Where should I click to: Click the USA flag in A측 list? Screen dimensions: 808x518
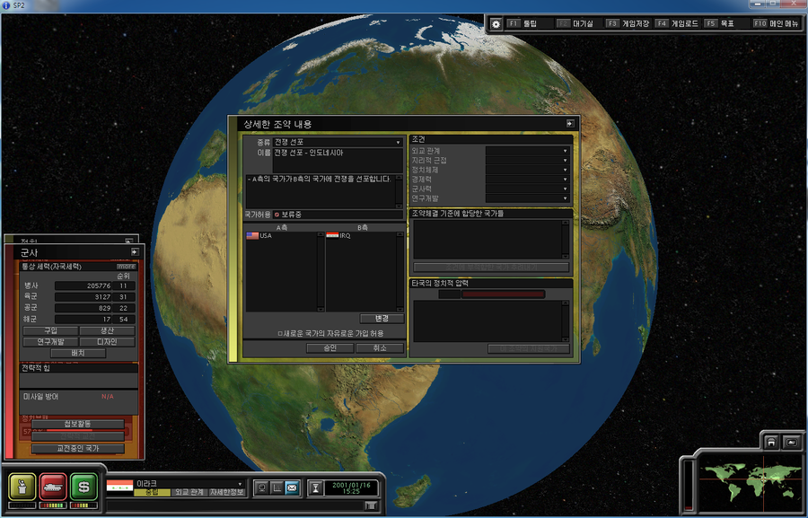click(252, 236)
